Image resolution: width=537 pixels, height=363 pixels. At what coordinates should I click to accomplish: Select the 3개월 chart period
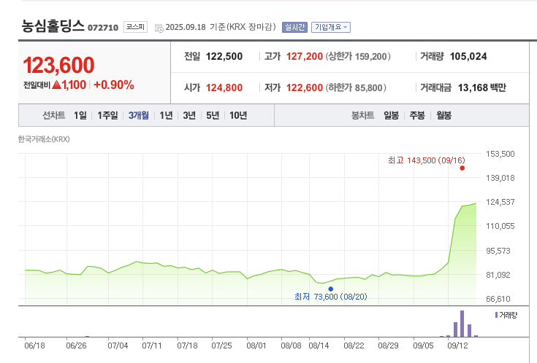[x=139, y=115]
